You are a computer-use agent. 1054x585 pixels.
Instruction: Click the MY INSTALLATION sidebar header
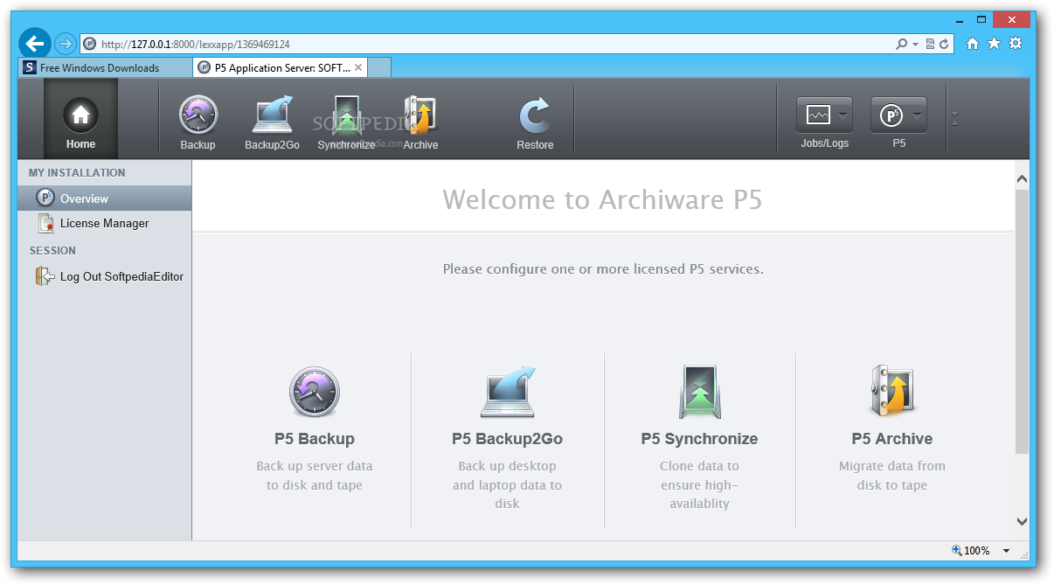(77, 173)
